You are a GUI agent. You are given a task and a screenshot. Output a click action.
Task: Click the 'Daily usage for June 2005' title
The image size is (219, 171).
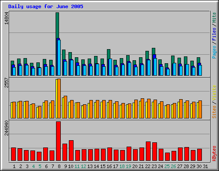point(46,6)
